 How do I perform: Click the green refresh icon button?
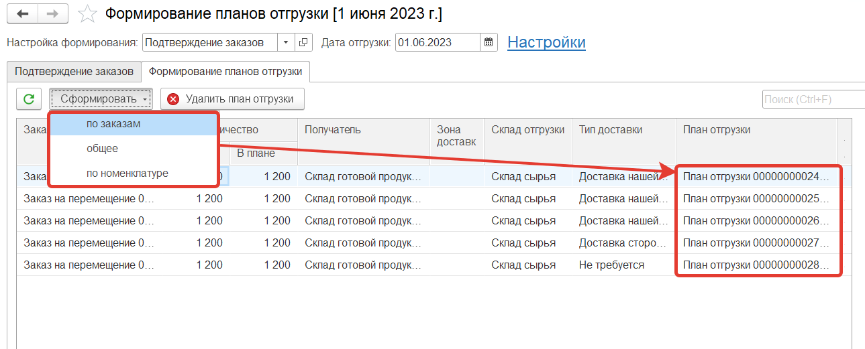click(29, 99)
